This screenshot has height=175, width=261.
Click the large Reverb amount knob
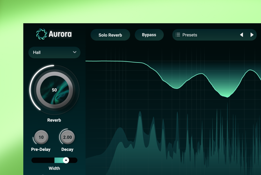(54, 90)
